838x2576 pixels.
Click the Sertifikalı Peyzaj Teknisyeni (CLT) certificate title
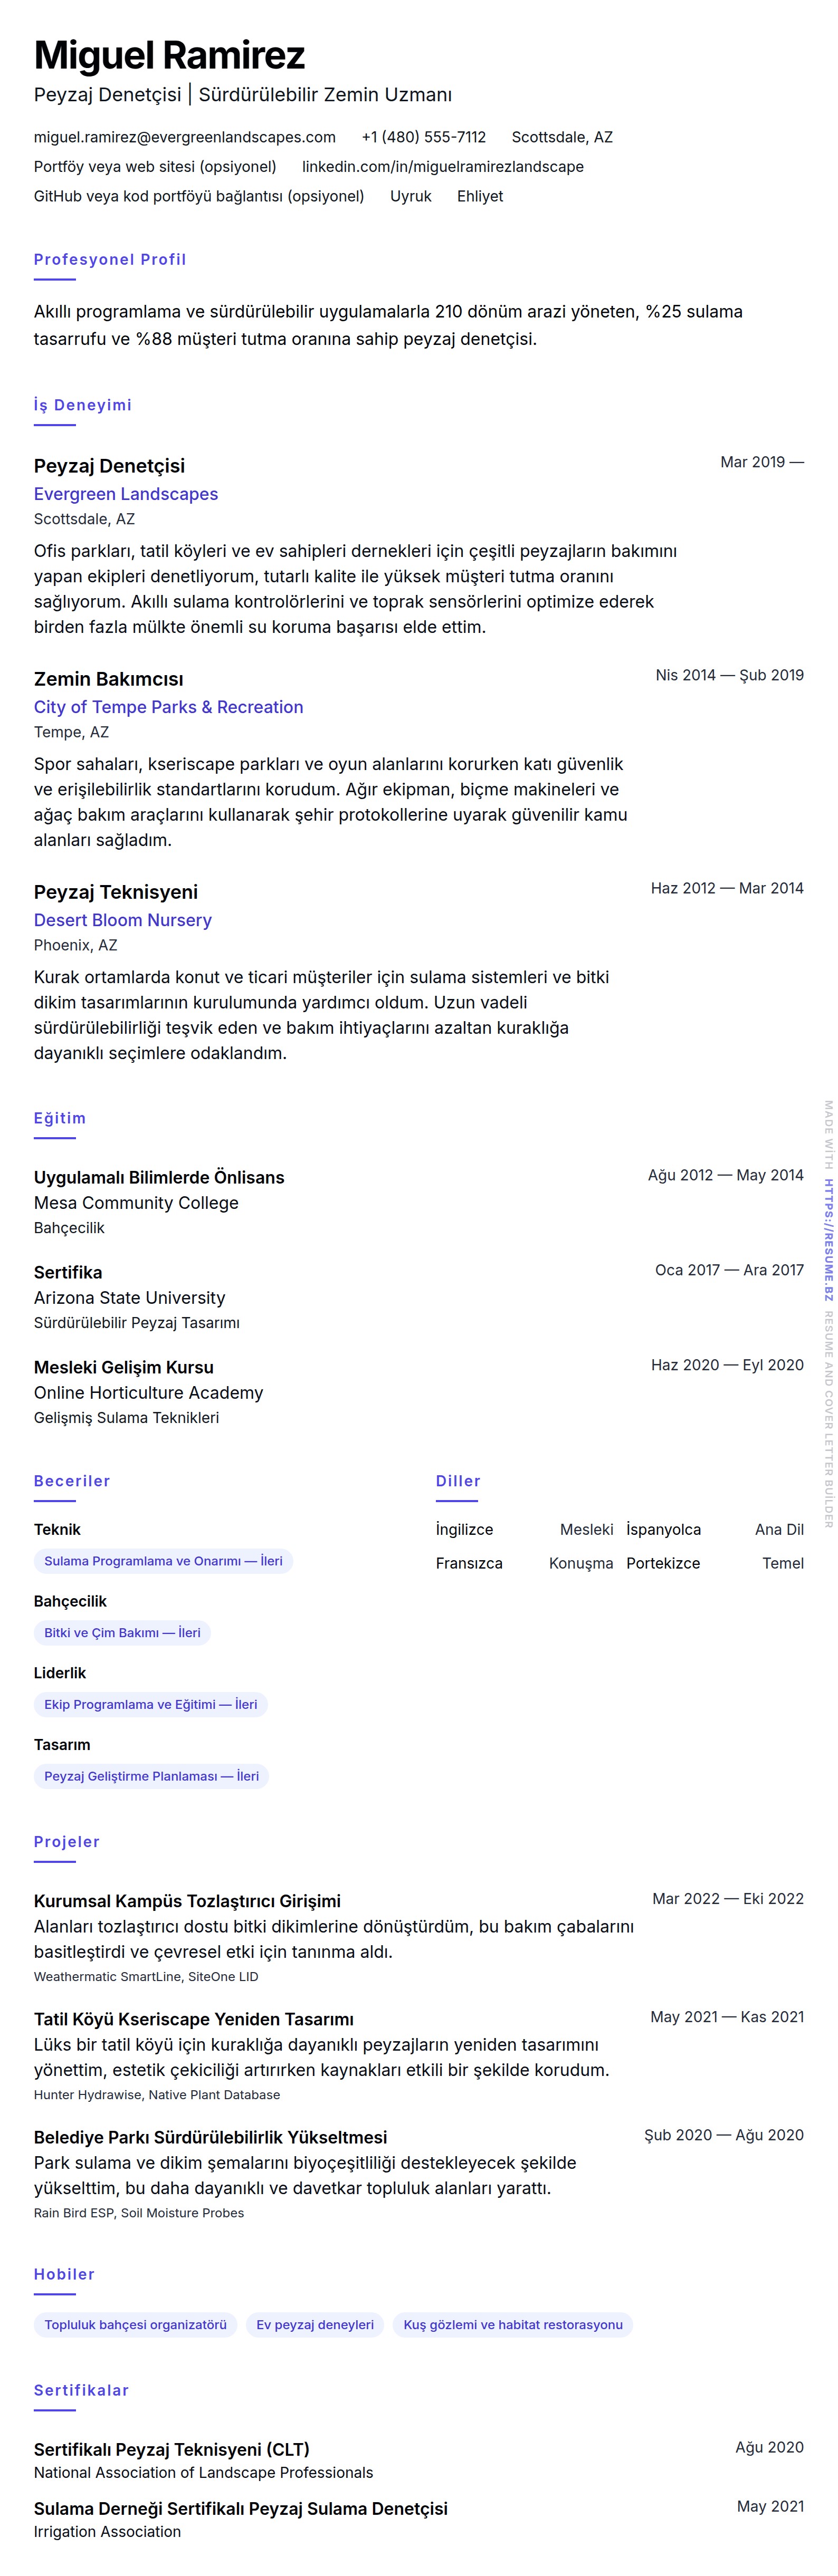point(171,2449)
